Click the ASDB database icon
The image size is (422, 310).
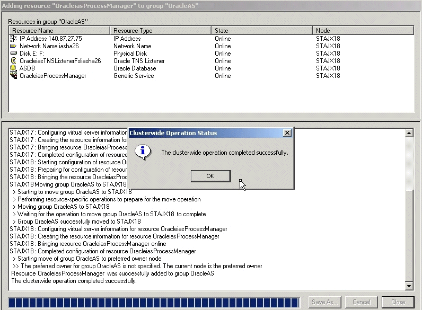click(x=13, y=68)
